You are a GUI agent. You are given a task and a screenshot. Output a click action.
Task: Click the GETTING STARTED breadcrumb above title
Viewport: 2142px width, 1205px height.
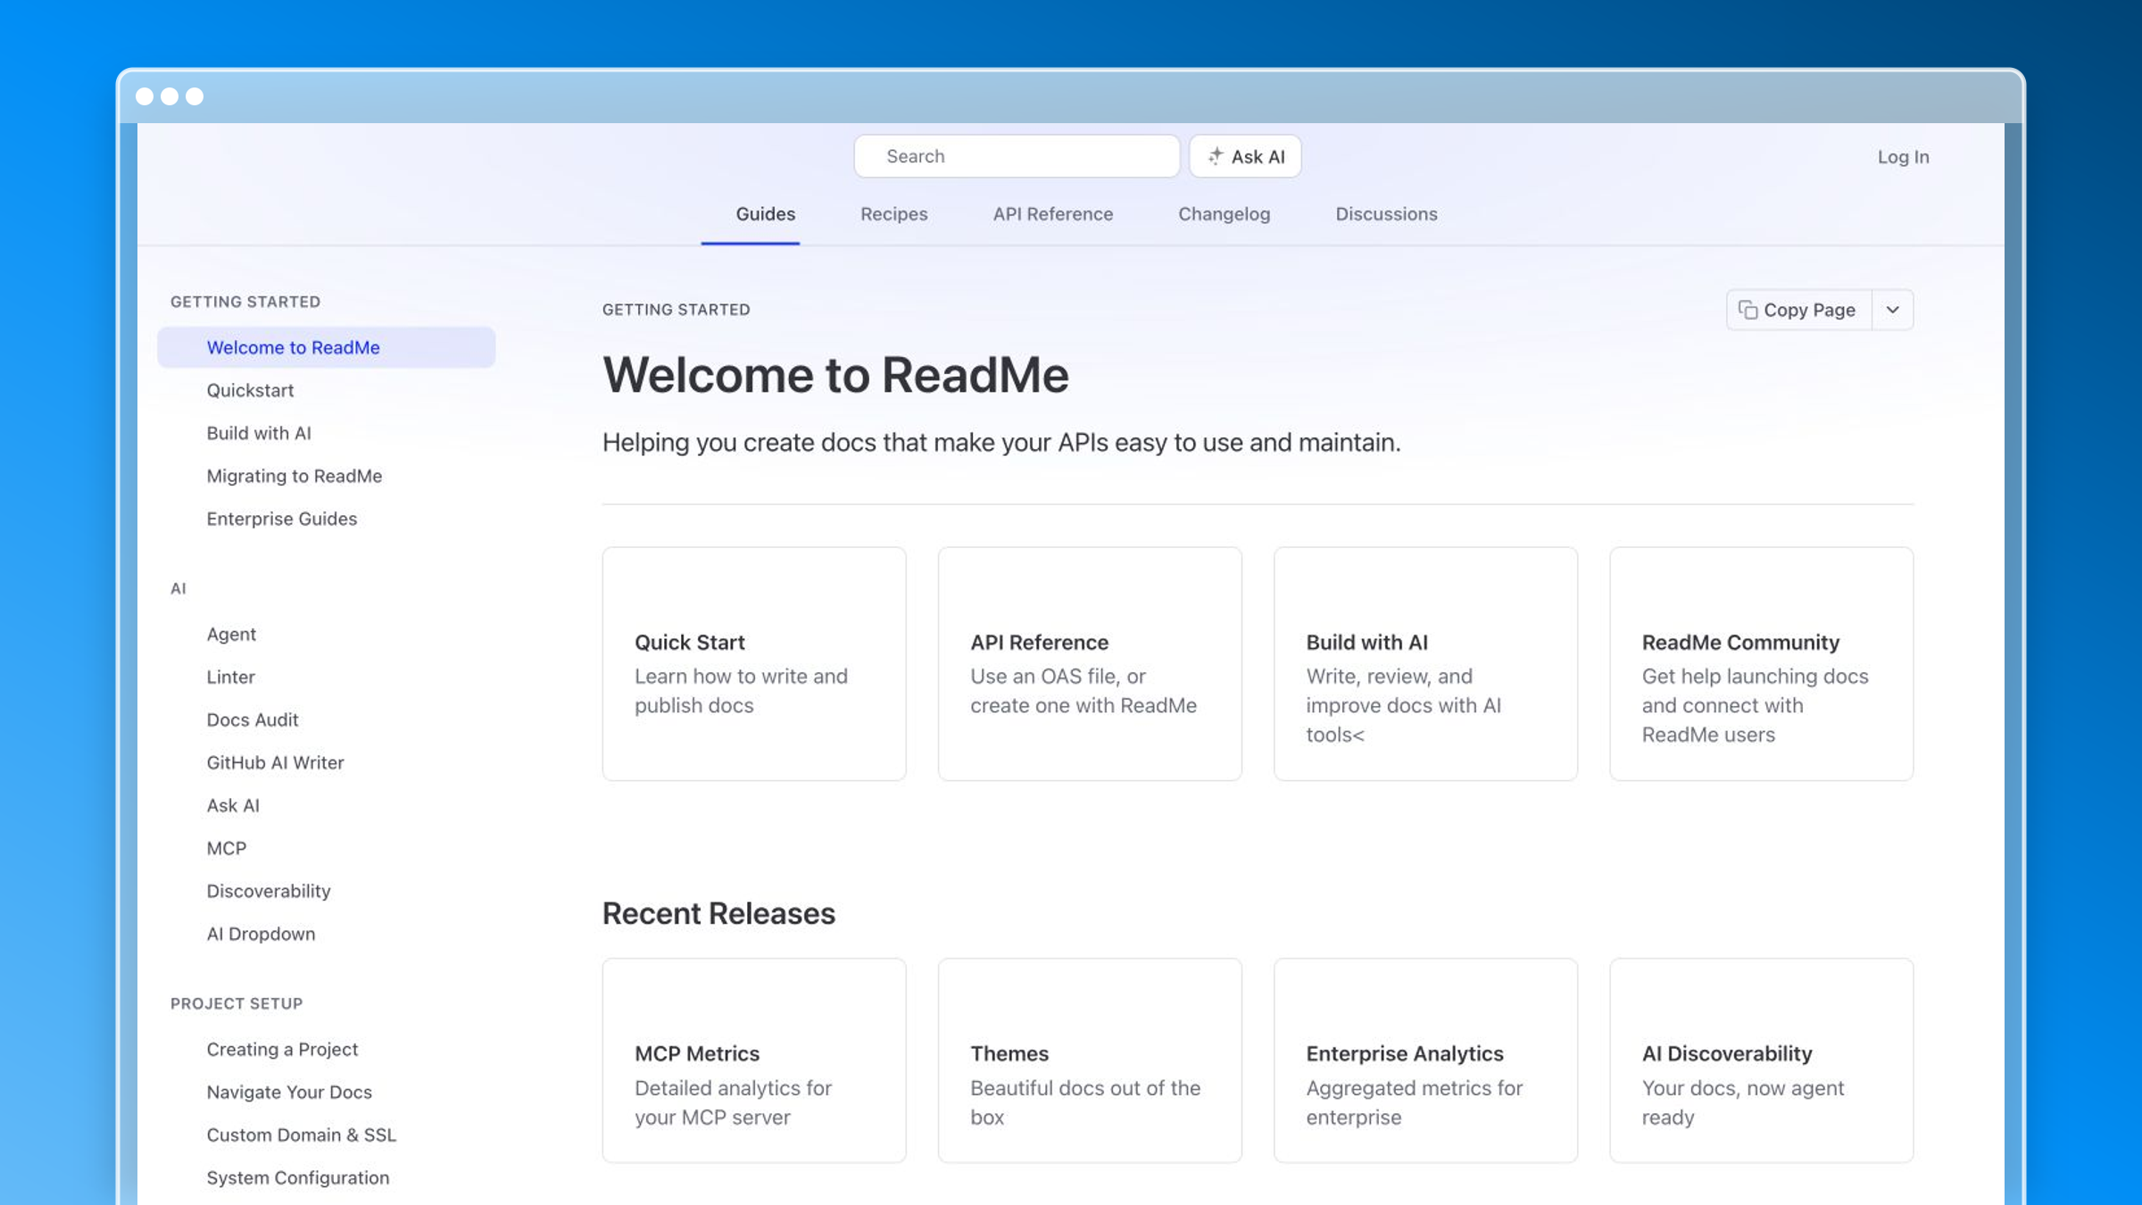tap(676, 310)
